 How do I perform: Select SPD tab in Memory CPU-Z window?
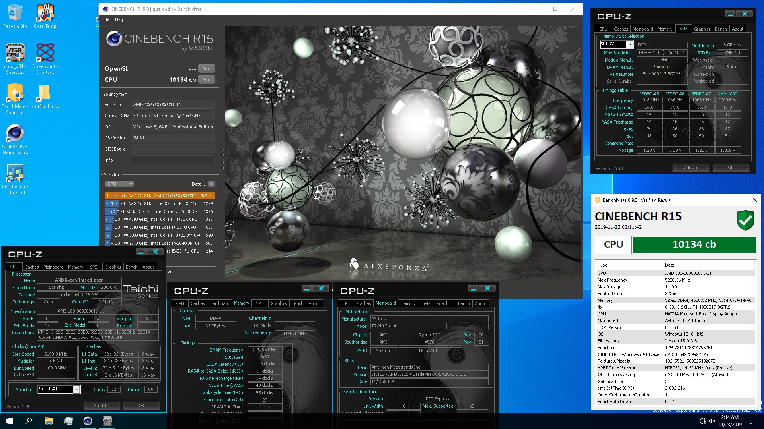259,303
